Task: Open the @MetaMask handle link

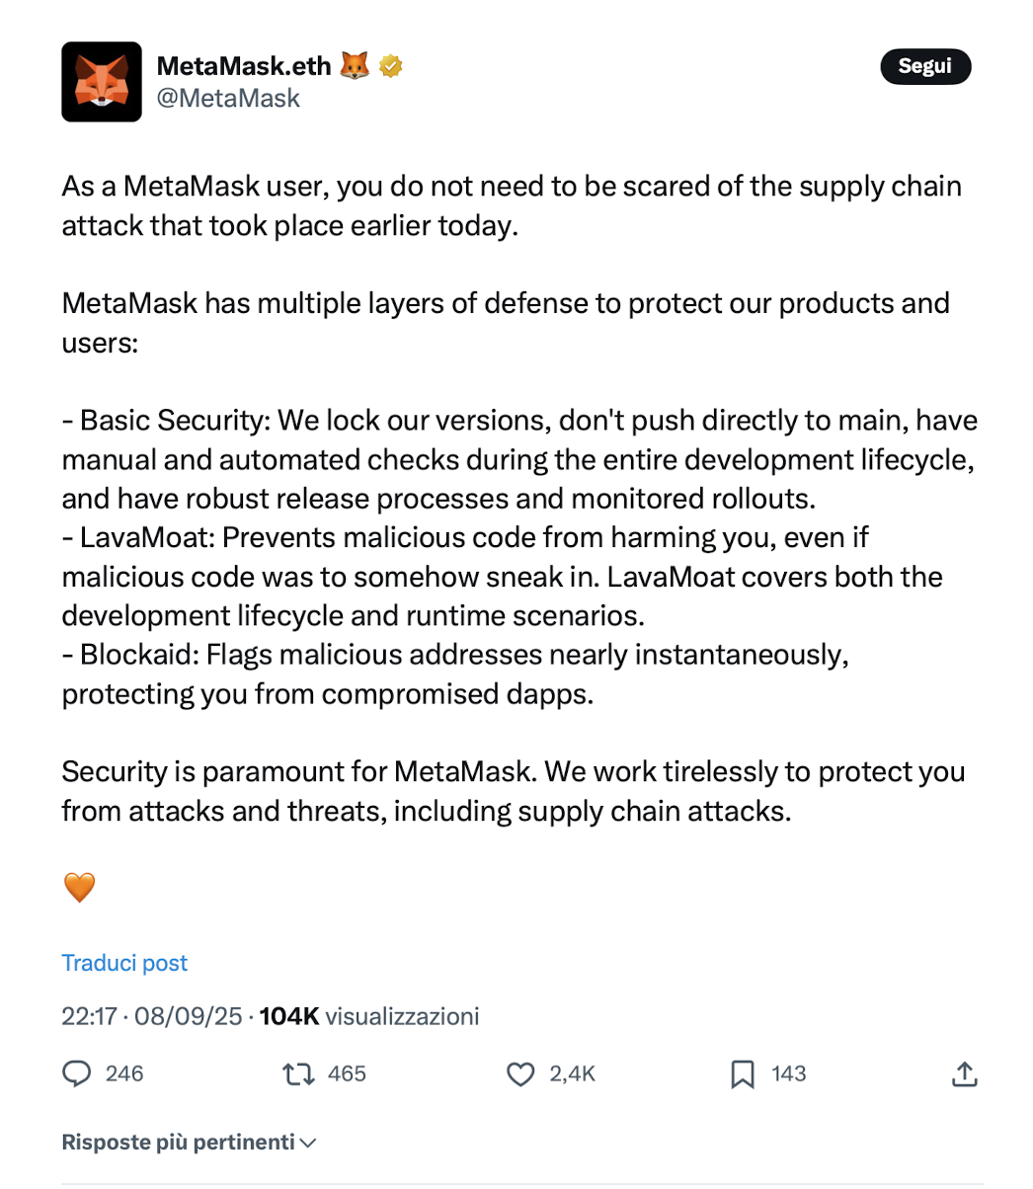Action: pyautogui.click(x=228, y=98)
